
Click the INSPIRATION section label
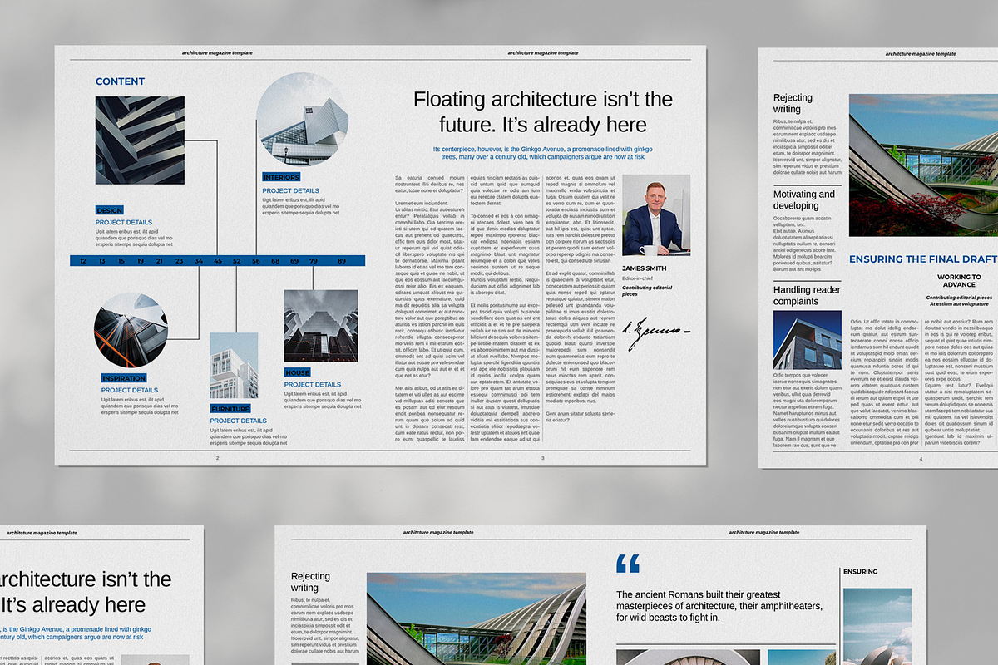tap(124, 377)
